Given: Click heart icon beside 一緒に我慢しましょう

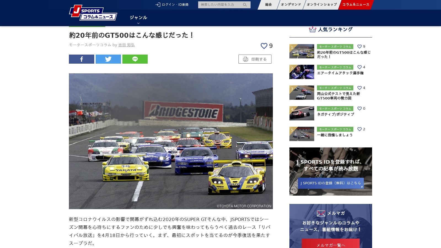Looking at the screenshot, I should coord(359,129).
